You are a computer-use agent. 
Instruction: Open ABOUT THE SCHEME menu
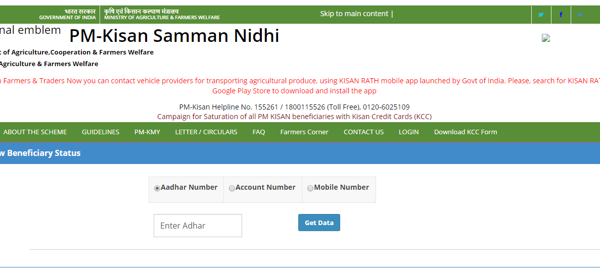pos(35,132)
